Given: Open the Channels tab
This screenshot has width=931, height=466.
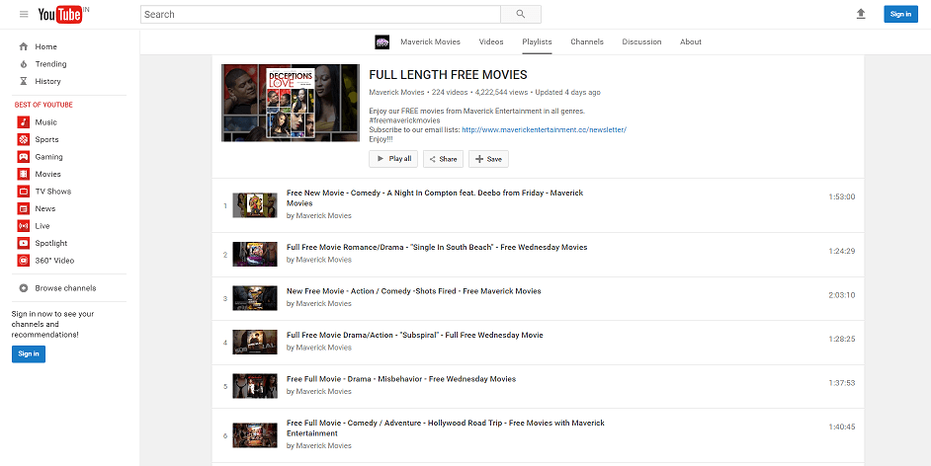Looking at the screenshot, I should 587,42.
